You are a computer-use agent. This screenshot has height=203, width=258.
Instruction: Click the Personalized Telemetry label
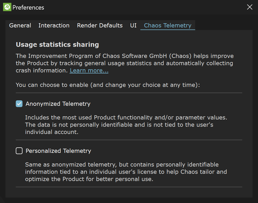click(58, 151)
